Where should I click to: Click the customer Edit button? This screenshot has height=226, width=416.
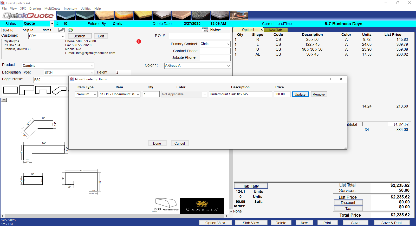pos(101,36)
